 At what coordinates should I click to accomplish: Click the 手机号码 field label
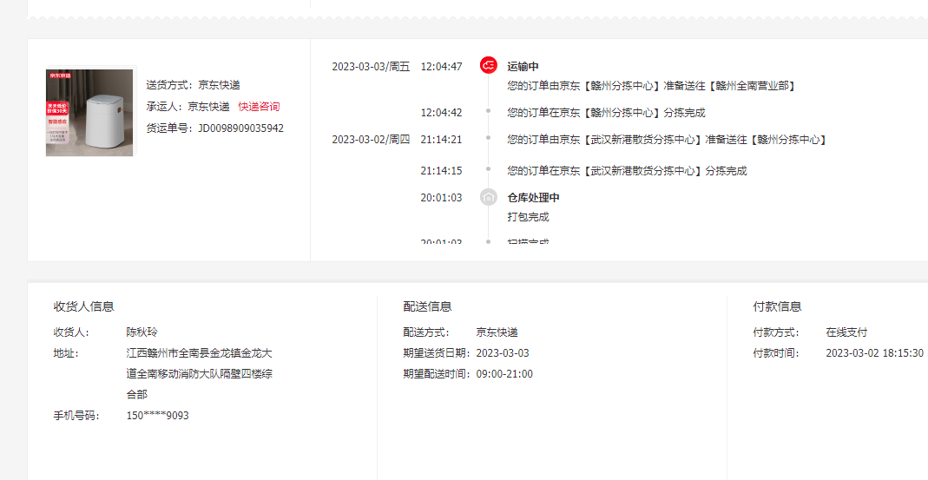pos(76,416)
